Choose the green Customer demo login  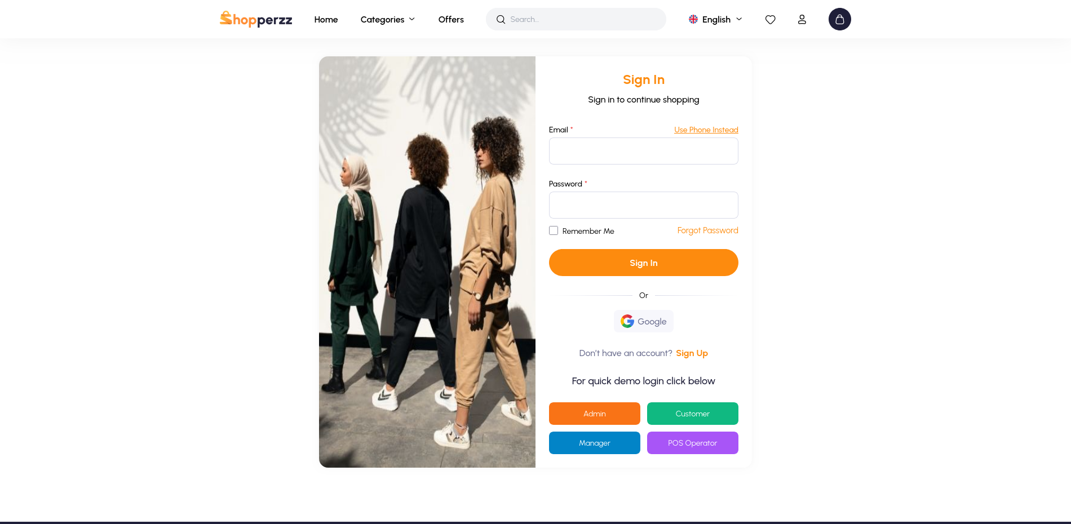coord(692,414)
